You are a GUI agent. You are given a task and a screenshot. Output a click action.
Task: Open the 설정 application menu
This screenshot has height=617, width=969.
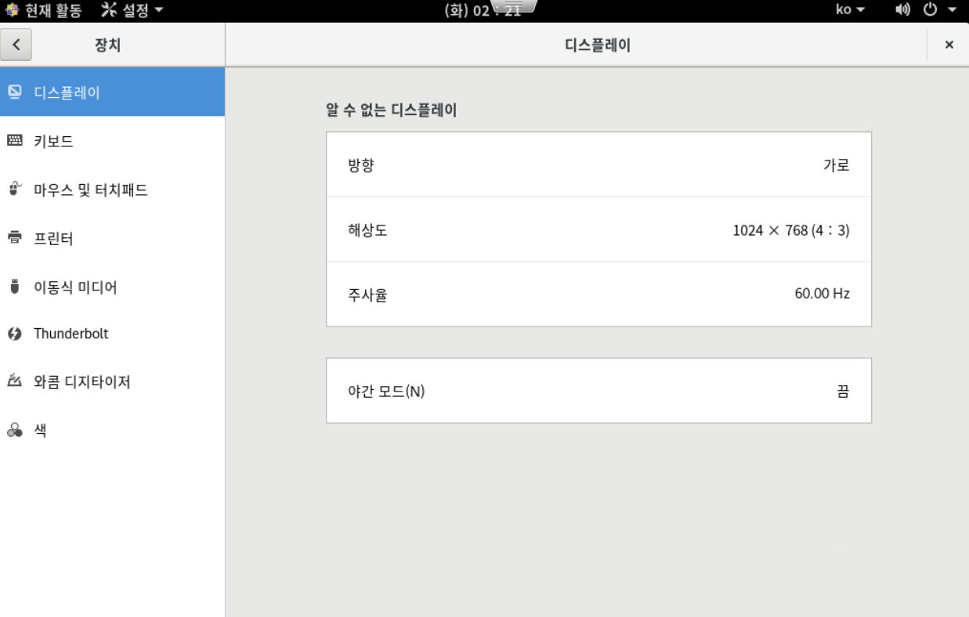(132, 10)
